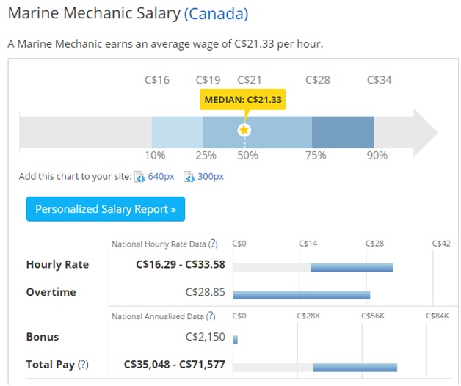Open help for National Annualized Data

click(211, 316)
